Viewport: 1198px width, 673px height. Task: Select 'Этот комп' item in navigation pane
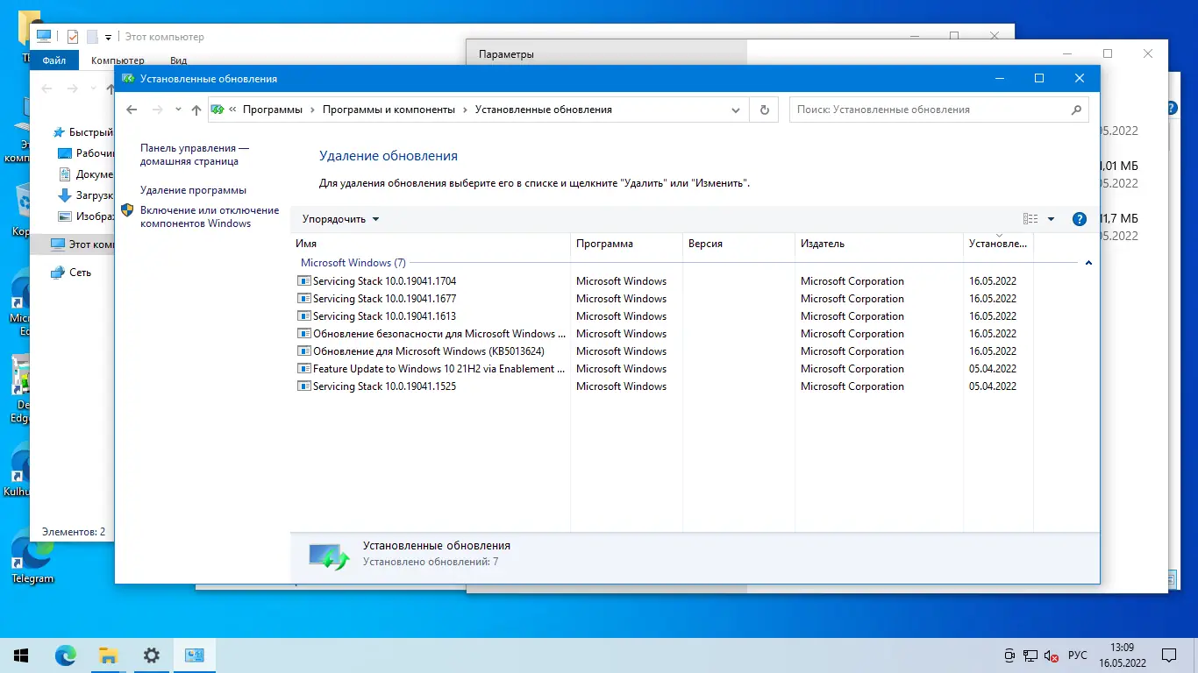tap(73, 244)
